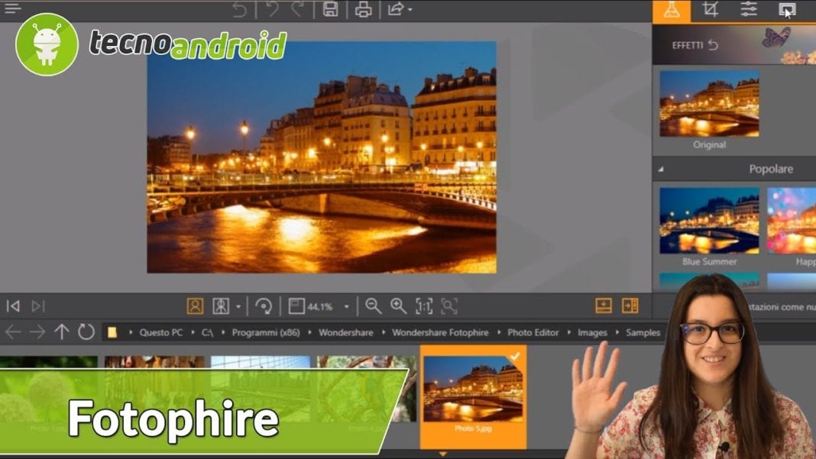Save the photo with floppy disk icon
816x459 pixels.
331,9
